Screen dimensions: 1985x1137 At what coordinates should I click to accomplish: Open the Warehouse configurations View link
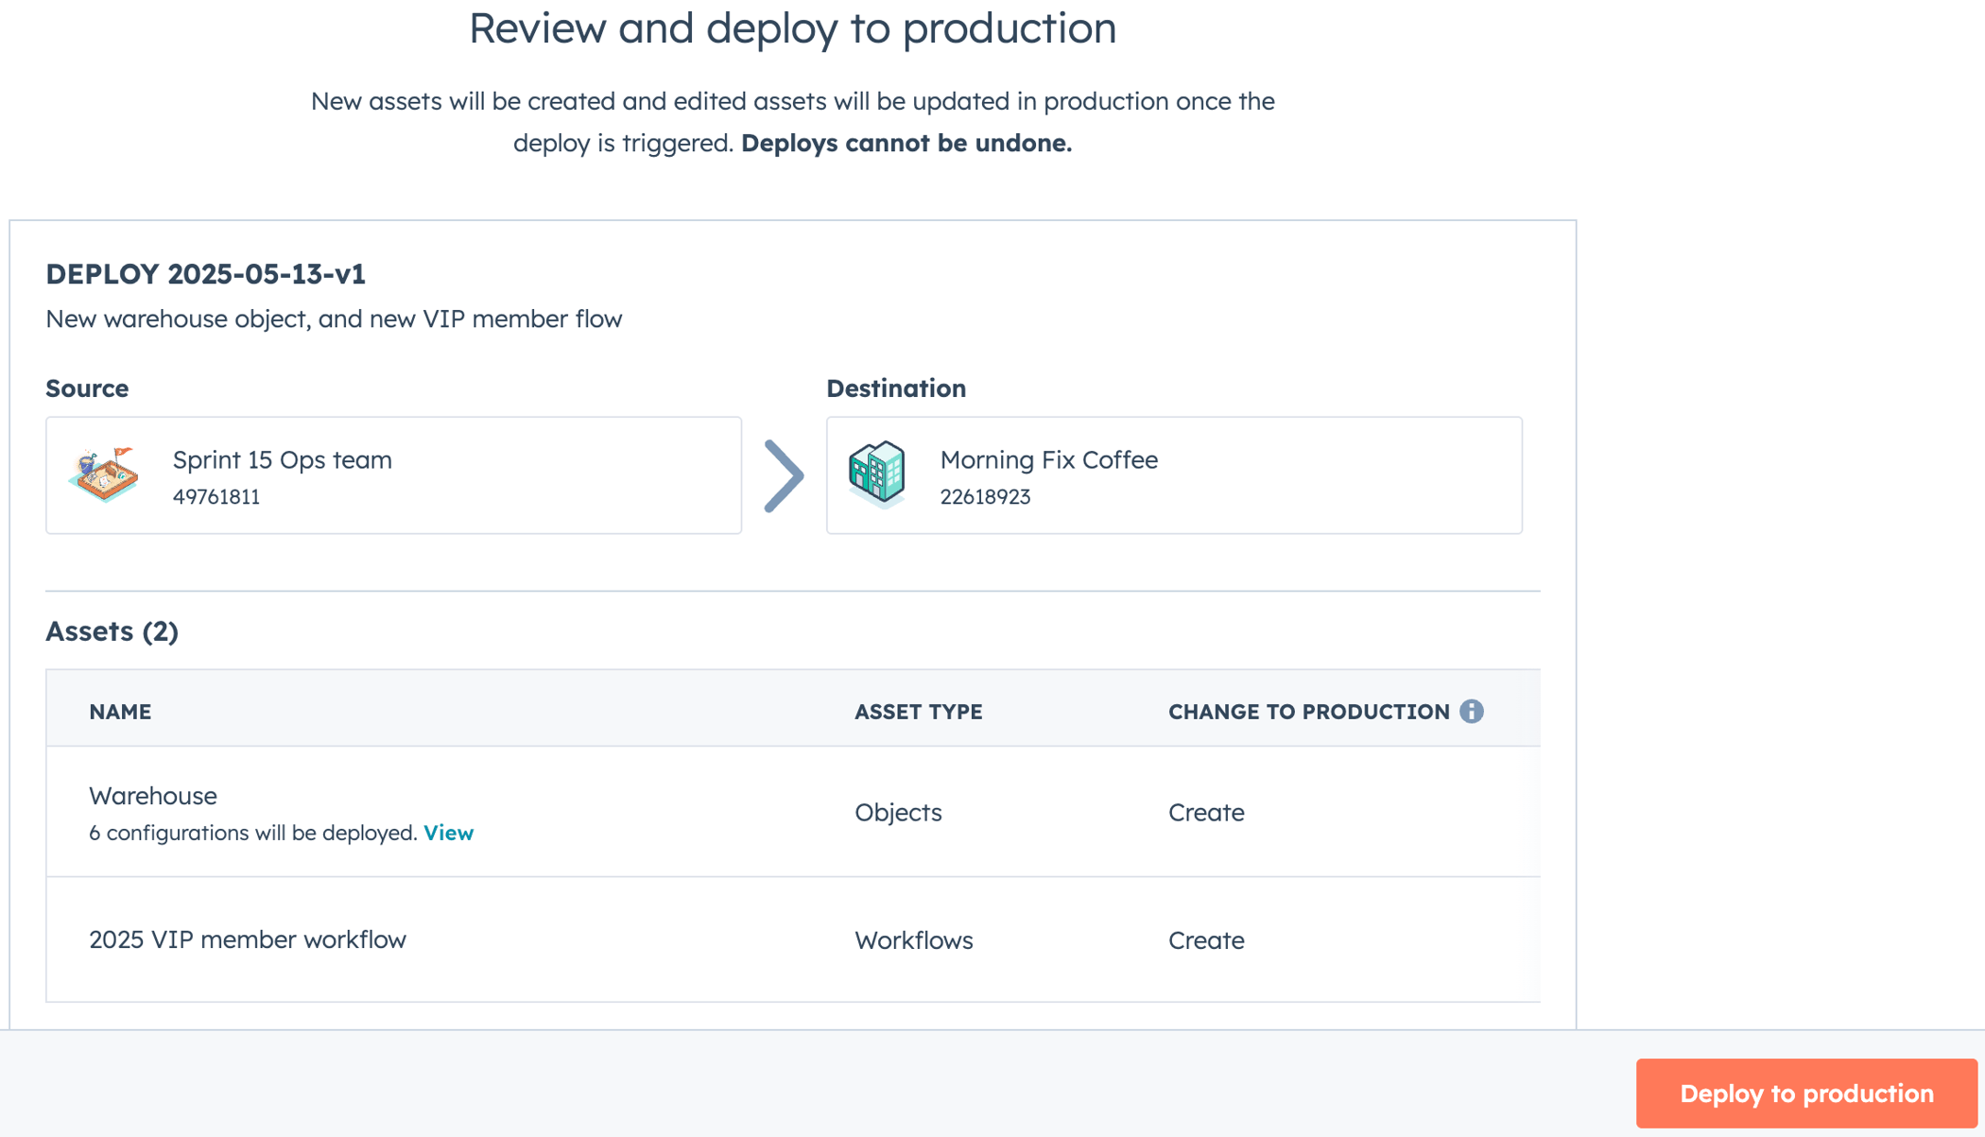(x=449, y=833)
